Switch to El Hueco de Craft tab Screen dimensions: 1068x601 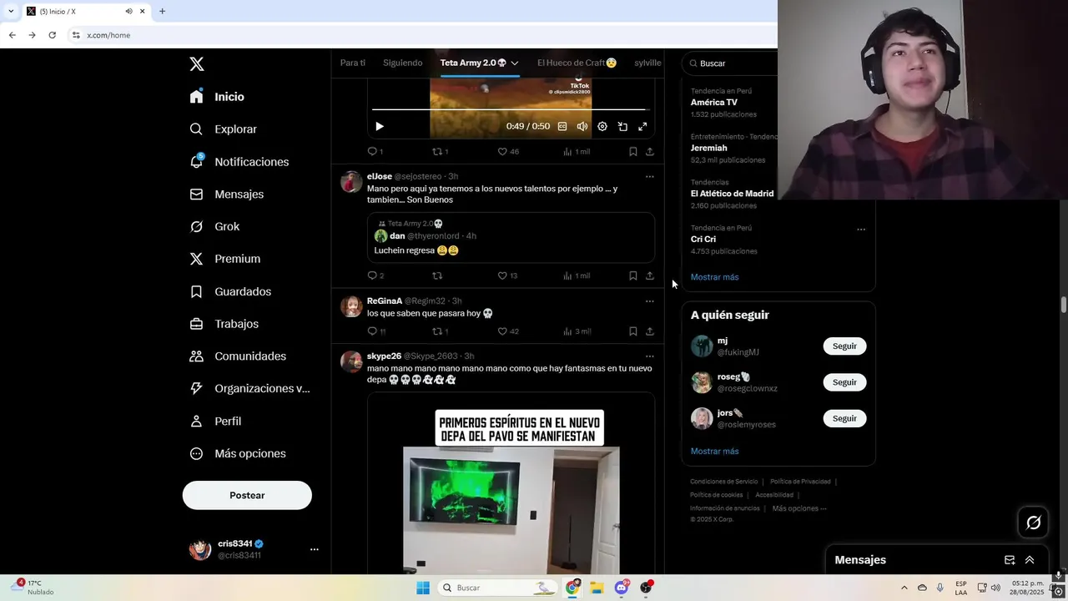[x=577, y=63]
